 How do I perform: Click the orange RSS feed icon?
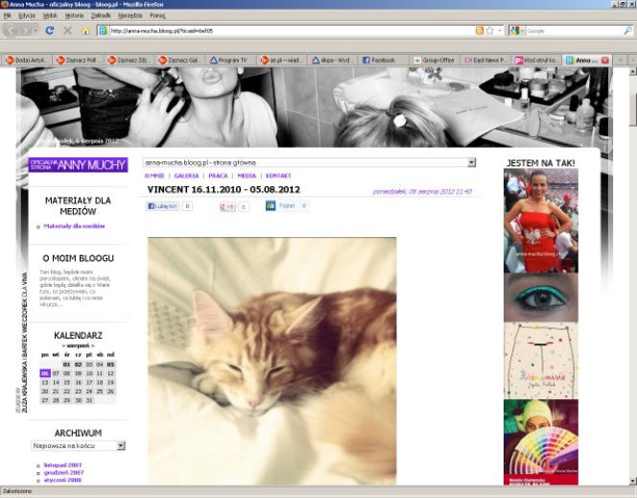click(x=480, y=31)
